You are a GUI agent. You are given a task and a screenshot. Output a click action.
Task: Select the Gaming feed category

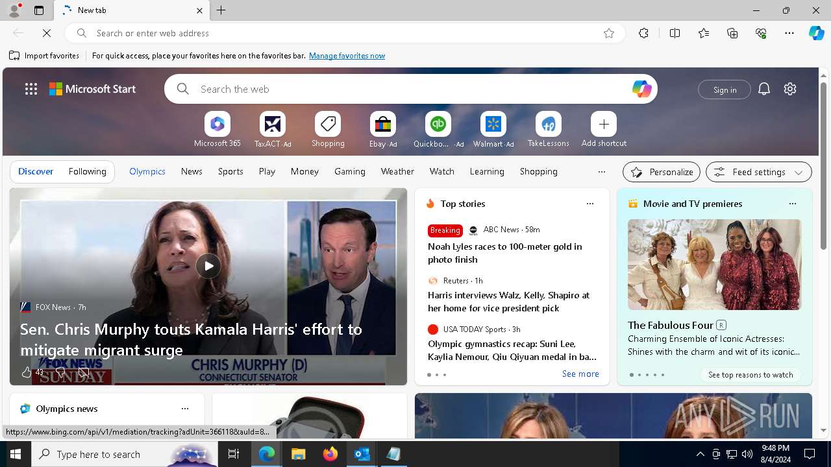350,171
